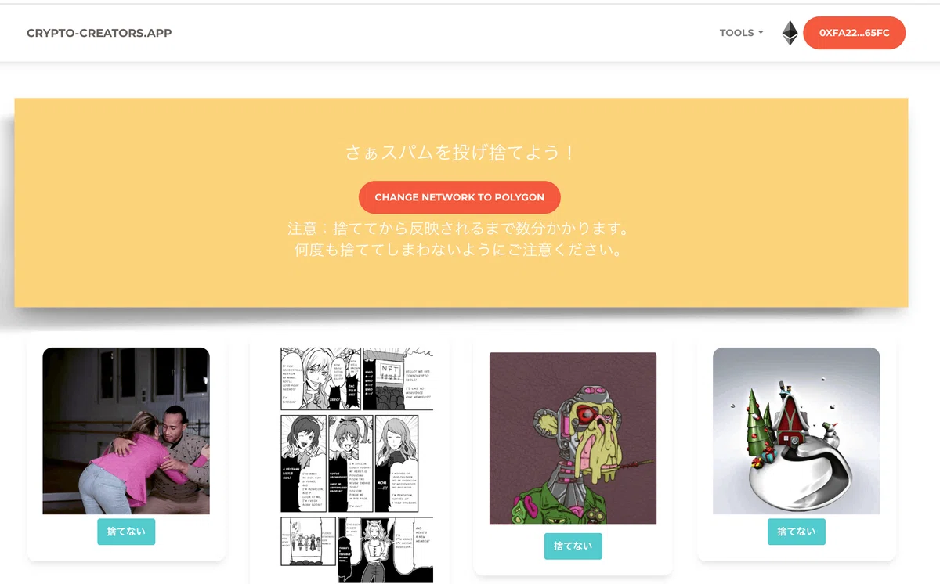Screen dimensions: 940x584
Task: Click the text 何度も捨ててしまわないようにご注意ください。
Action: 460,251
